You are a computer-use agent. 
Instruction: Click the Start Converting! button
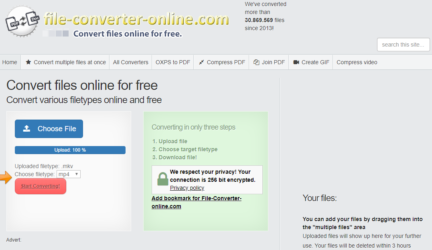click(x=41, y=186)
